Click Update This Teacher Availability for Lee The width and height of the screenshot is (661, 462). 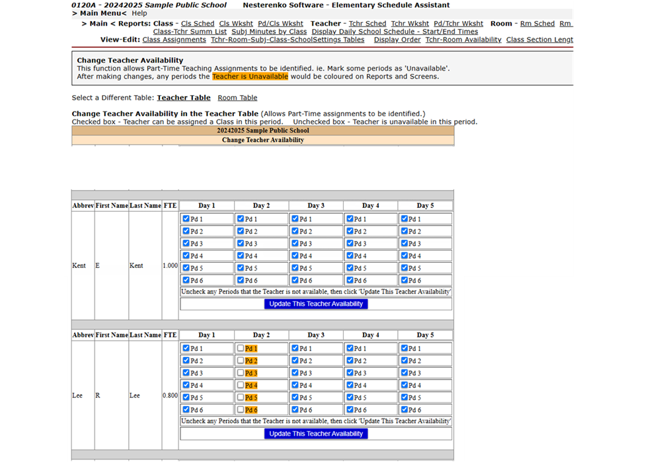(316, 434)
